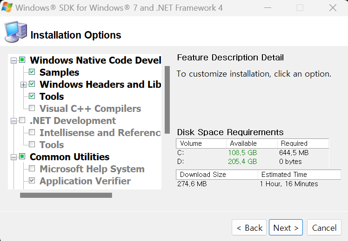
Task: Uncheck the Tools checkbox under Native Code
Action: click(x=32, y=96)
